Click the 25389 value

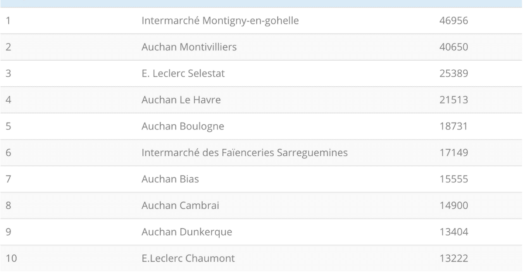point(454,73)
